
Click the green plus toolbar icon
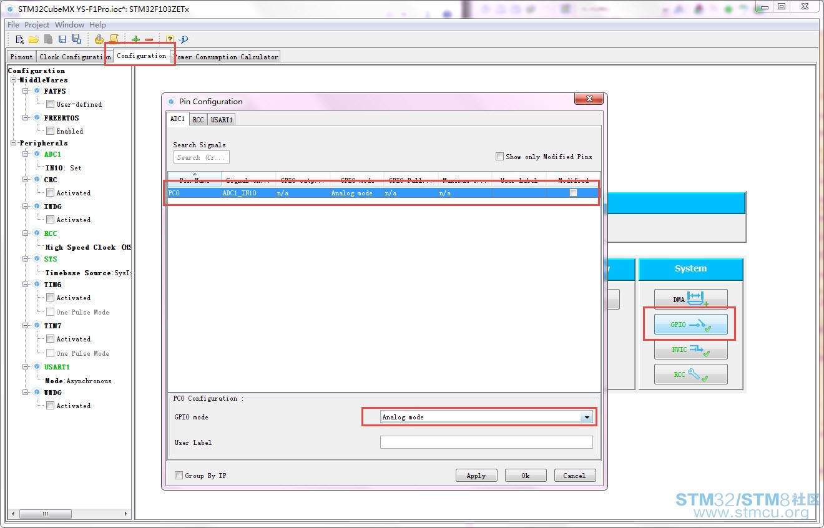135,39
